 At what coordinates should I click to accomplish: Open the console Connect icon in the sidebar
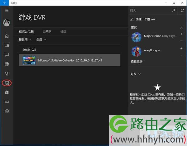coord(7,102)
